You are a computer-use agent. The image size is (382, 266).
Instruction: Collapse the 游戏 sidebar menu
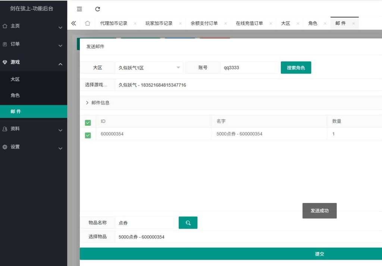[60, 64]
